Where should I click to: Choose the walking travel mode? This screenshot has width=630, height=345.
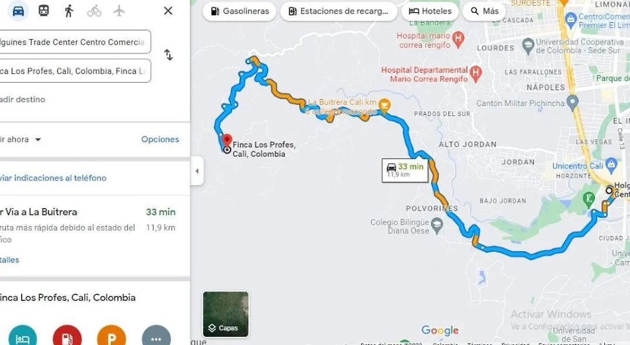point(69,11)
